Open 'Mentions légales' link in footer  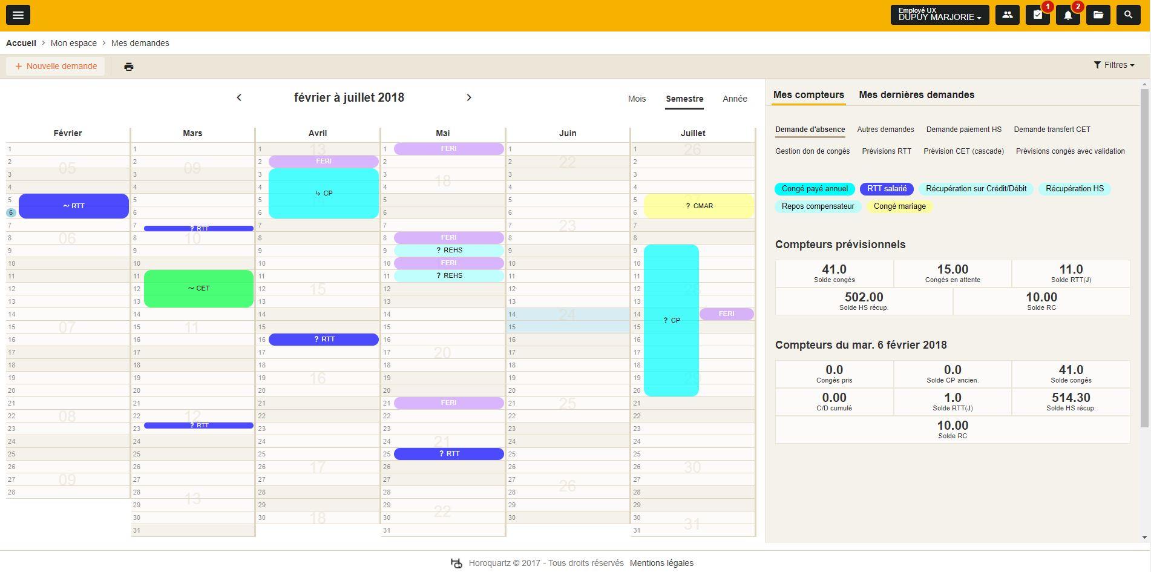[661, 562]
